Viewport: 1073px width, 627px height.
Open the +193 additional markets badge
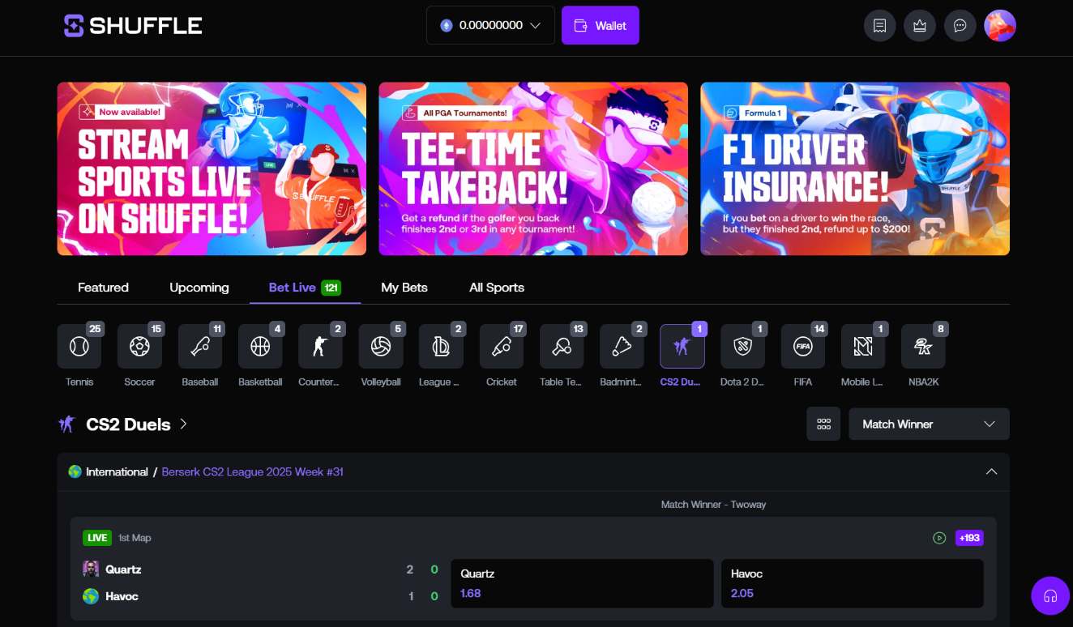coord(969,538)
